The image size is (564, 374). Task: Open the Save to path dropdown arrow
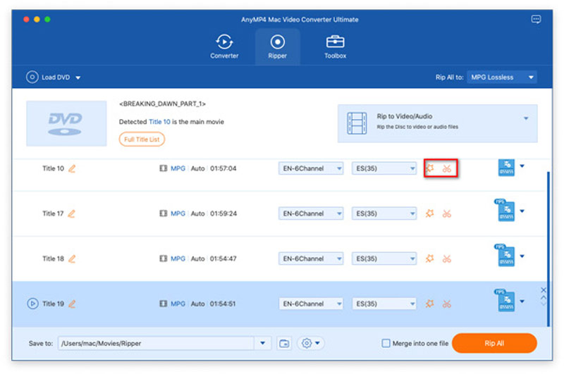tap(262, 343)
